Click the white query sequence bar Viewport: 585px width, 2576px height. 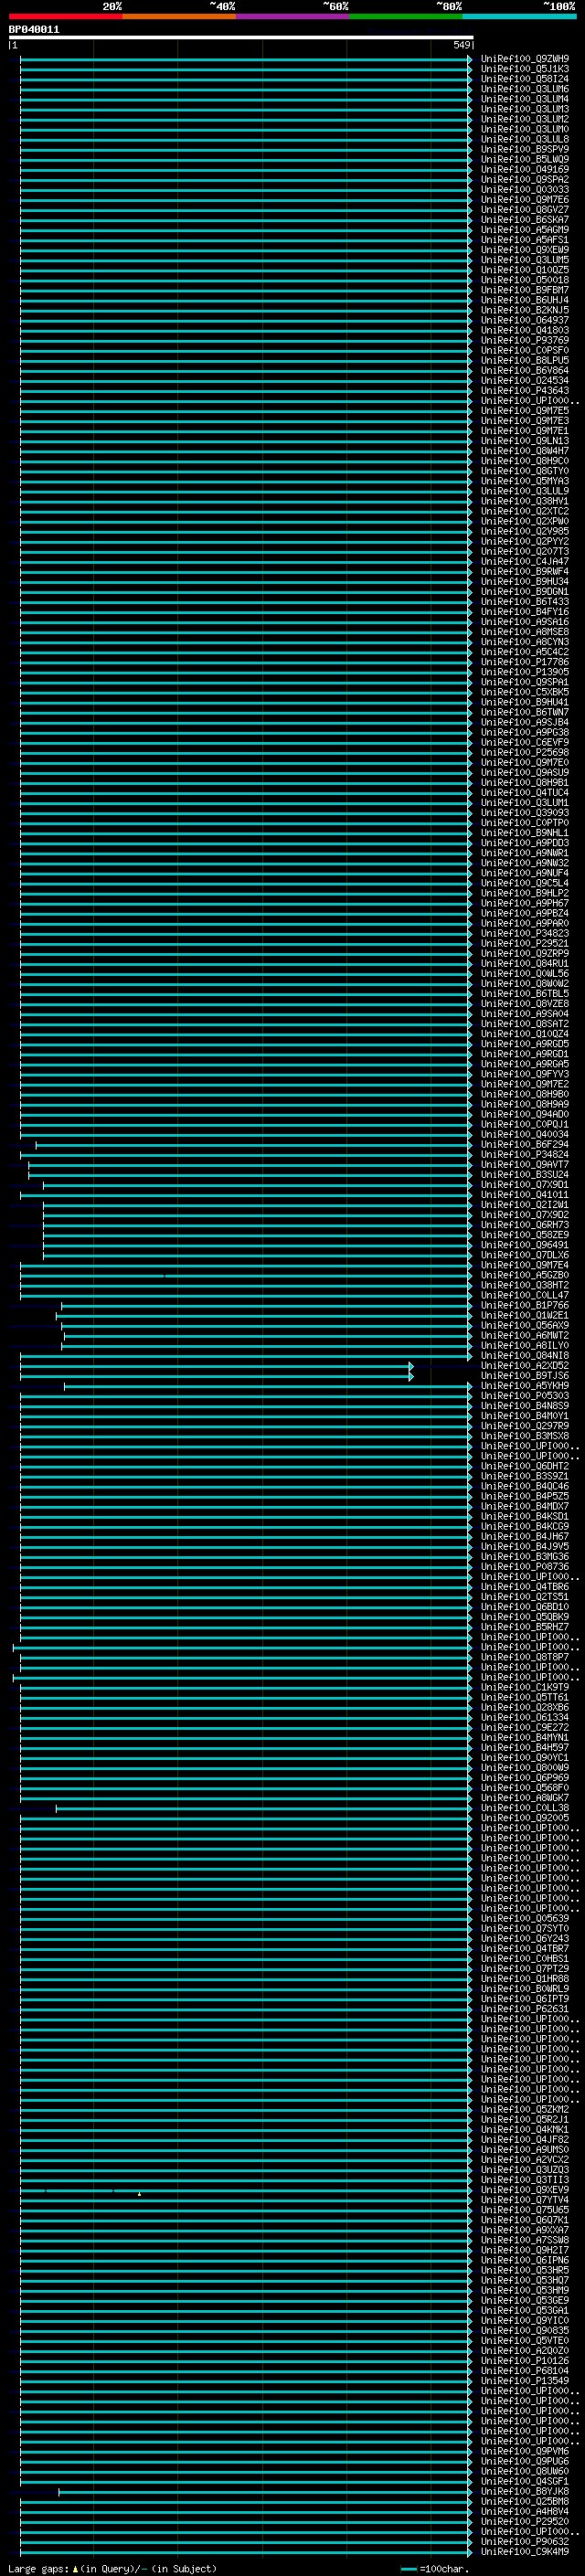[x=241, y=37]
